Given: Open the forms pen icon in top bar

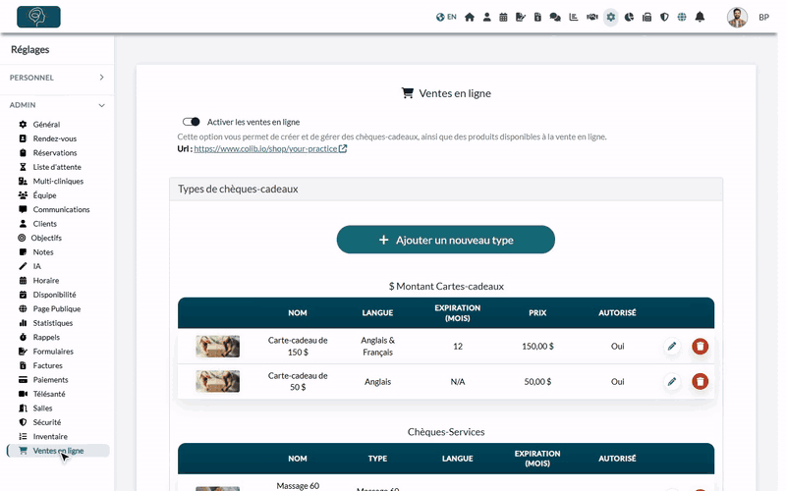Looking at the screenshot, I should [521, 17].
